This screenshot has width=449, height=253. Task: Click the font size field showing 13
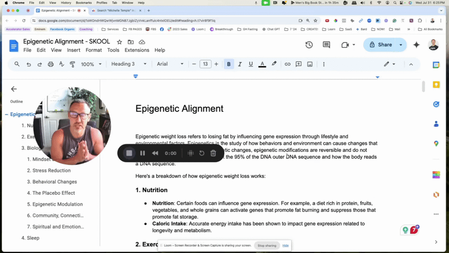(x=205, y=64)
